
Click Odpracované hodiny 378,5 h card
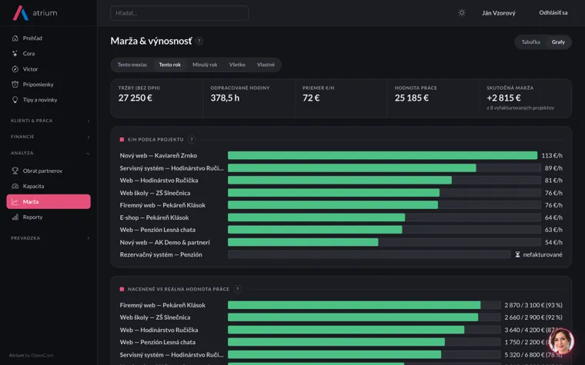click(x=249, y=98)
